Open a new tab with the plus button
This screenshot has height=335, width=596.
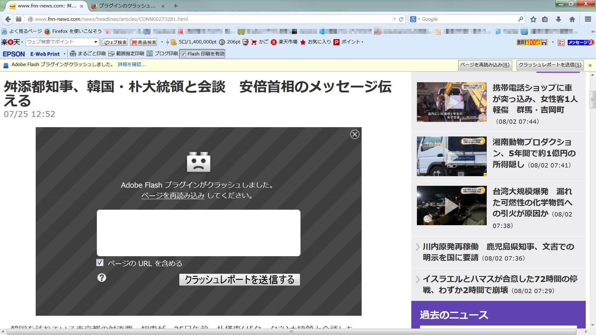(176, 6)
